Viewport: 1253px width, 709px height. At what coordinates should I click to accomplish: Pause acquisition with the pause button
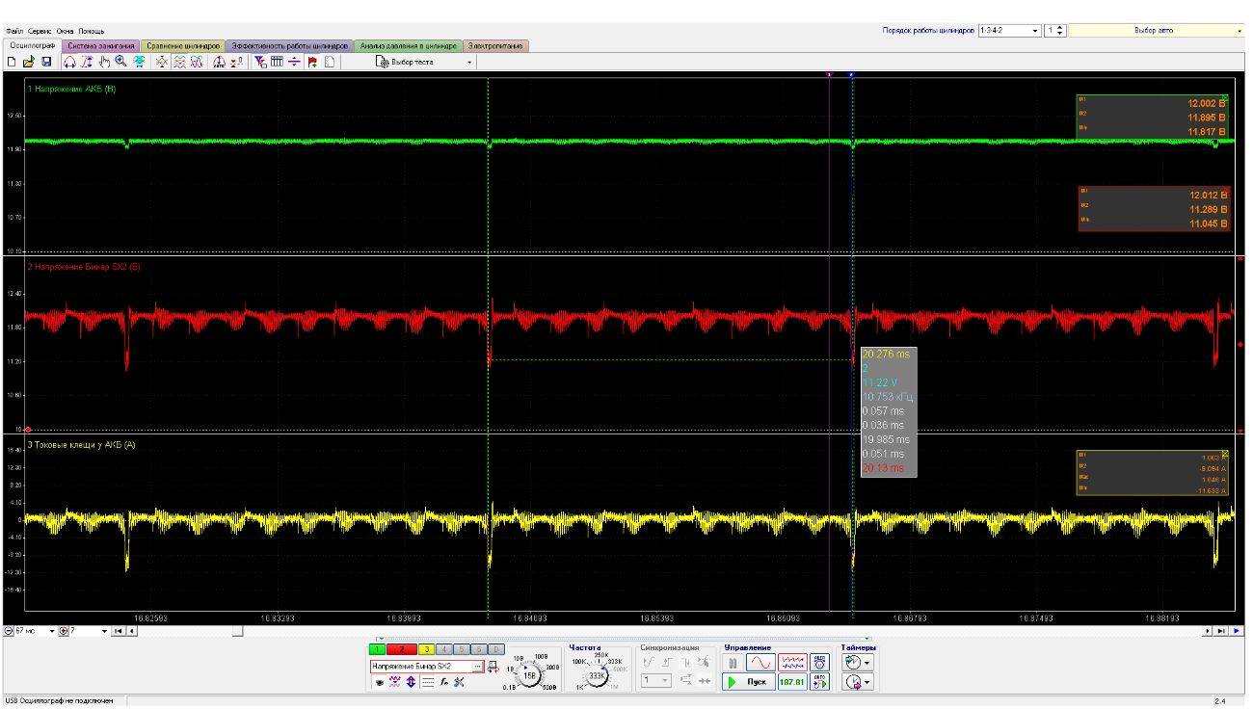tap(733, 663)
